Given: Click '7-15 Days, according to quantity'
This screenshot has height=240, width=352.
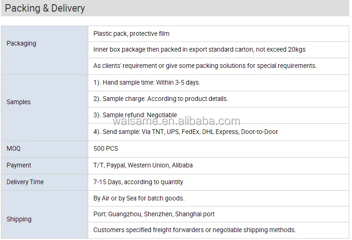Looking at the screenshot, I should (138, 182).
